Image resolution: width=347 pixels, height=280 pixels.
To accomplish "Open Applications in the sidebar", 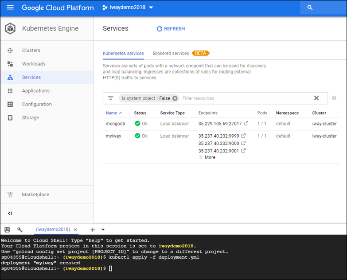I will pyautogui.click(x=36, y=91).
